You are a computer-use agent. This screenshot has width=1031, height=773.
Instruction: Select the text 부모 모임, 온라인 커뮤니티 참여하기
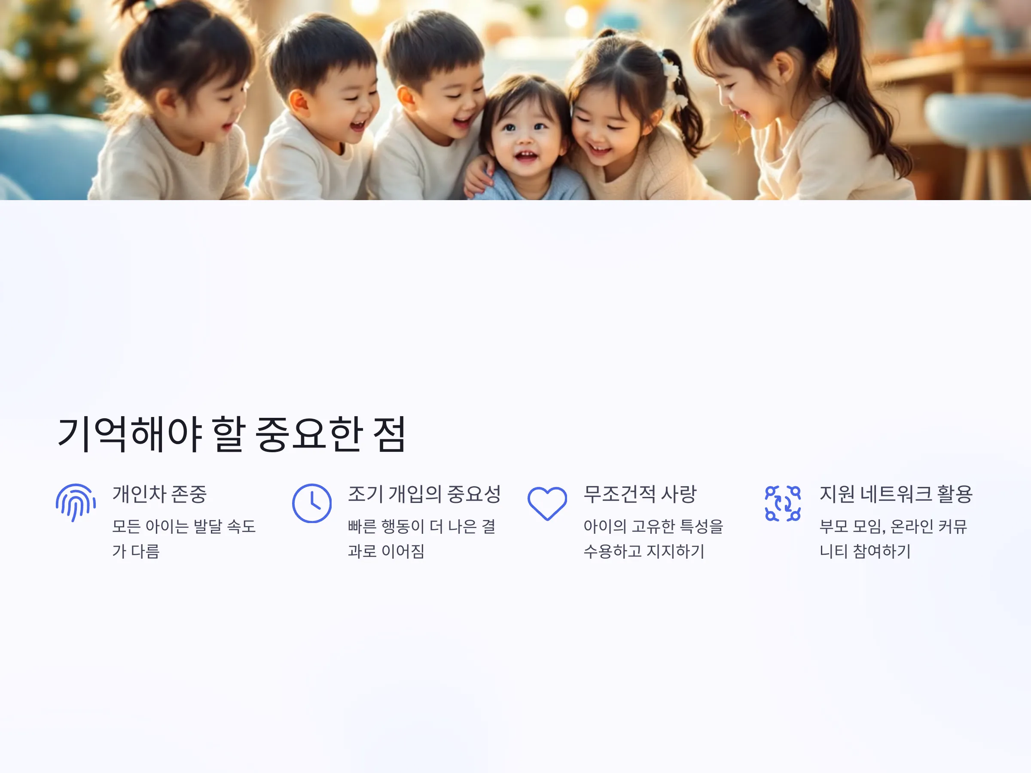click(x=894, y=539)
